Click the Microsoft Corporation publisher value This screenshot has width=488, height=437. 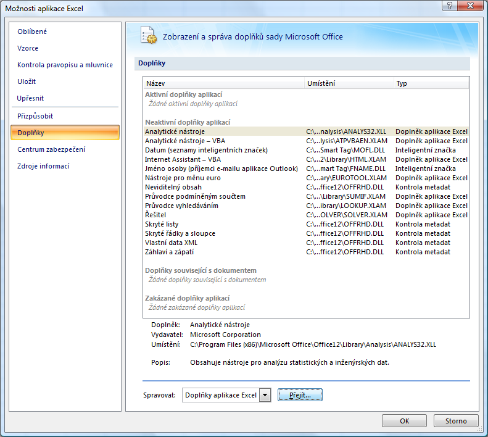tap(225, 335)
